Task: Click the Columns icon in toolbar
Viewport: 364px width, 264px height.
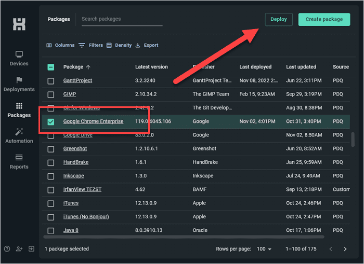Action: 49,45
